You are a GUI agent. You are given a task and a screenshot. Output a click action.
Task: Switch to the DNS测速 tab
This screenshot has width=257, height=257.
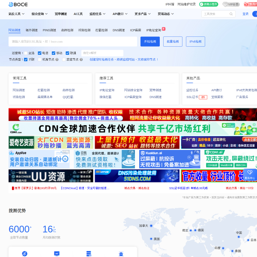point(119,30)
